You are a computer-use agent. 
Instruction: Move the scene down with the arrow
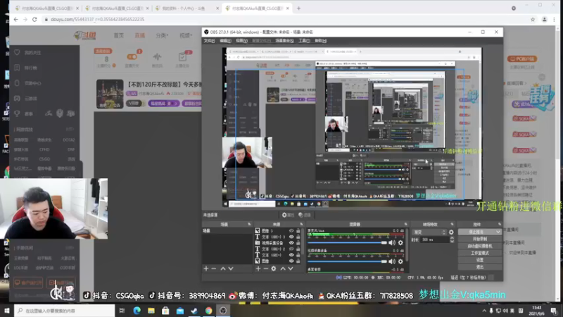[231, 268]
